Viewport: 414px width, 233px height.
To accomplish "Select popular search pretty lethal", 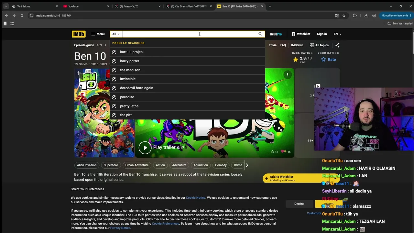I will [x=187, y=106].
